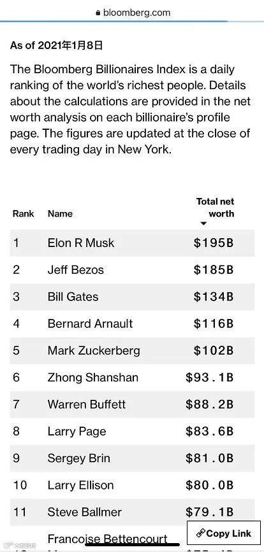
Task: Open Elon R Musk's profile
Action: (81, 243)
